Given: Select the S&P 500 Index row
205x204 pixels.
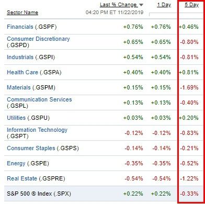Looking at the screenshot, I should [x=102, y=194].
